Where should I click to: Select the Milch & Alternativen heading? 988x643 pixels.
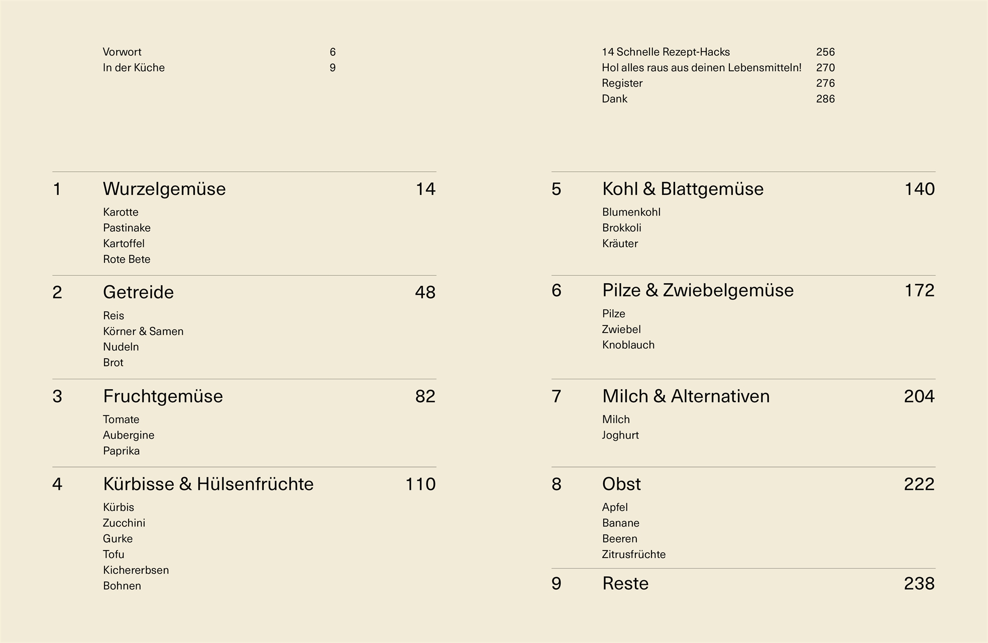[686, 396]
